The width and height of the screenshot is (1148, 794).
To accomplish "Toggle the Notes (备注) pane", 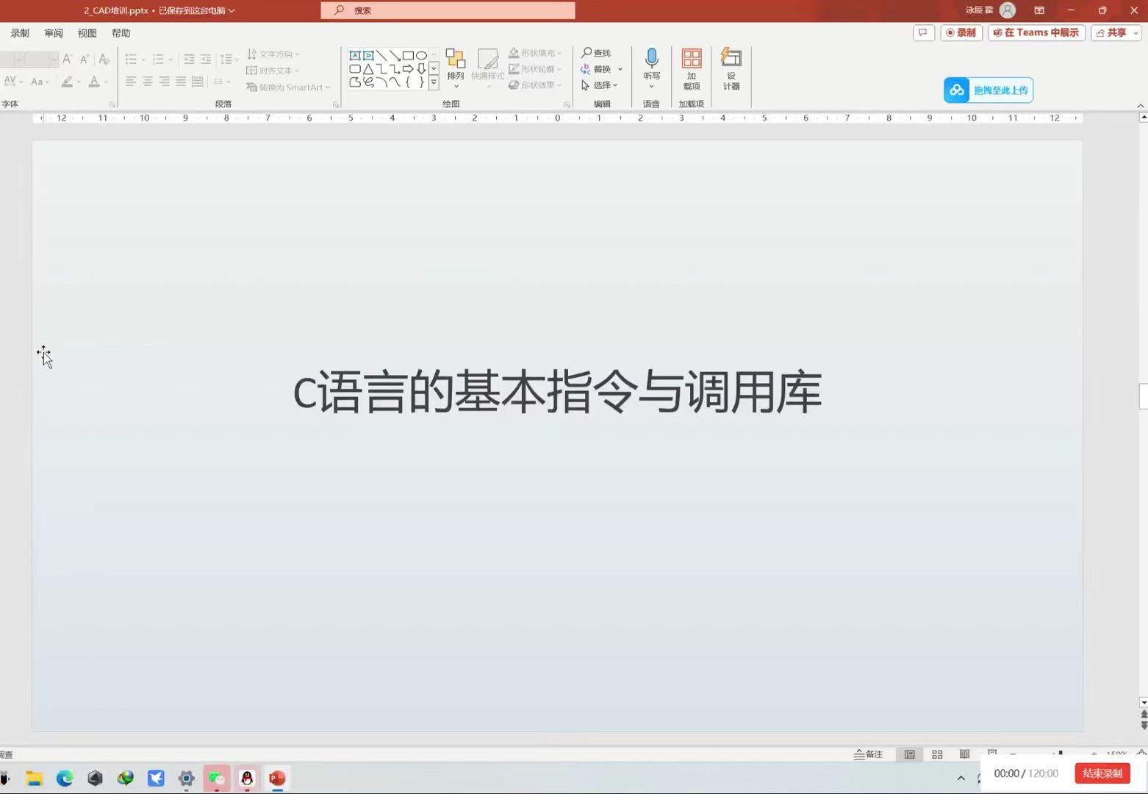I will point(869,754).
